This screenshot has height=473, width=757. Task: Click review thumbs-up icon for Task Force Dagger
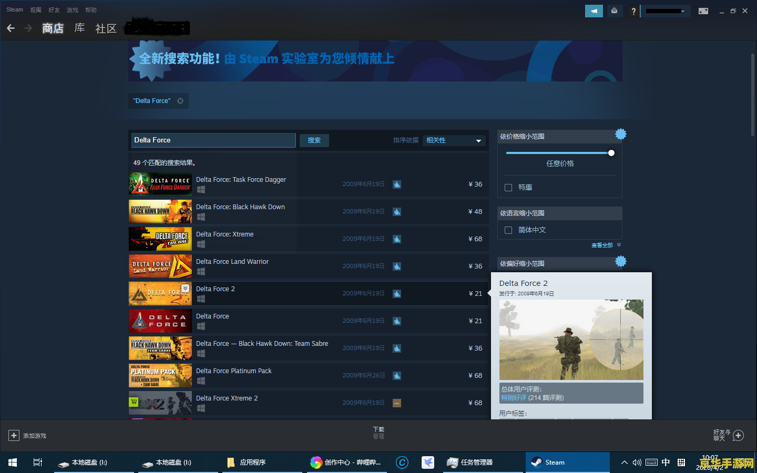(x=397, y=184)
